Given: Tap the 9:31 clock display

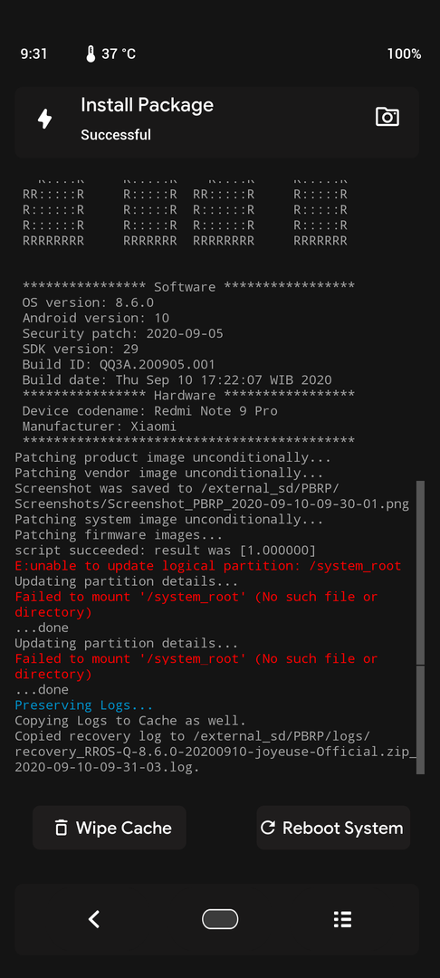Looking at the screenshot, I should 33,53.
